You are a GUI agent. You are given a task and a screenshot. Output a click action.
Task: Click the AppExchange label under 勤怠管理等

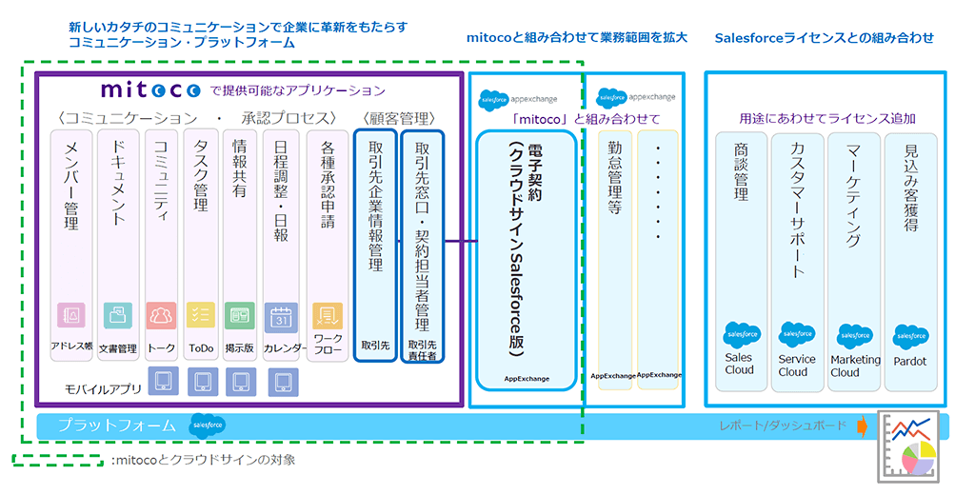click(613, 376)
